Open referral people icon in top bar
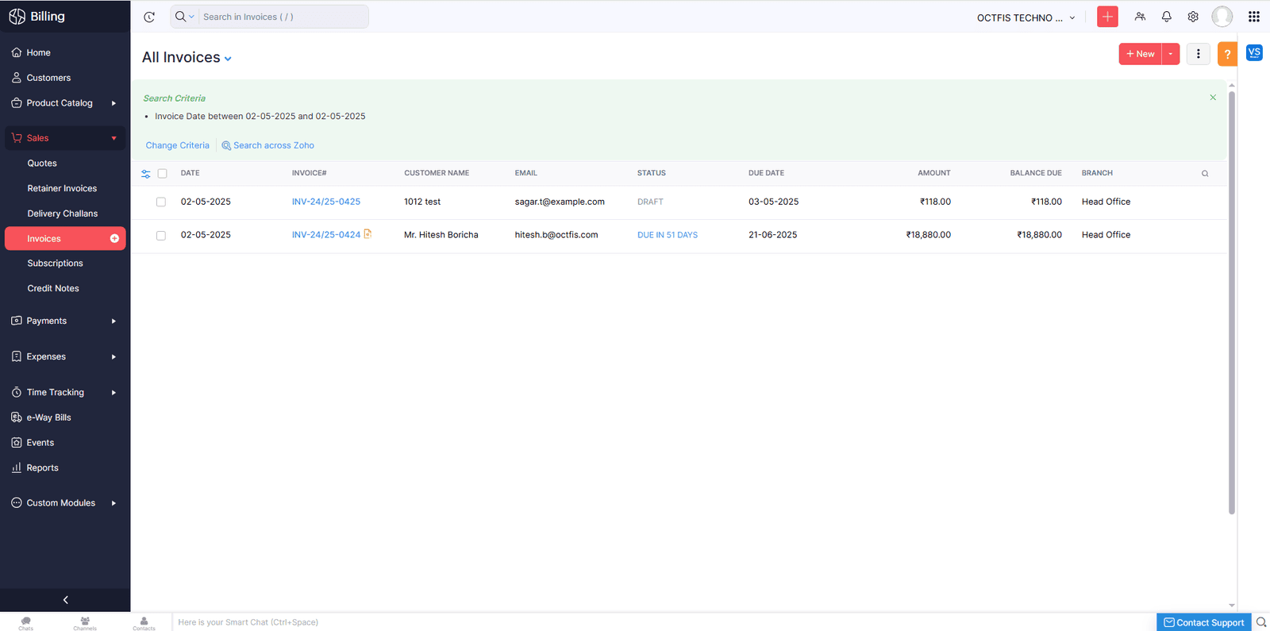Viewport: 1270px width, 631px height. (1140, 17)
